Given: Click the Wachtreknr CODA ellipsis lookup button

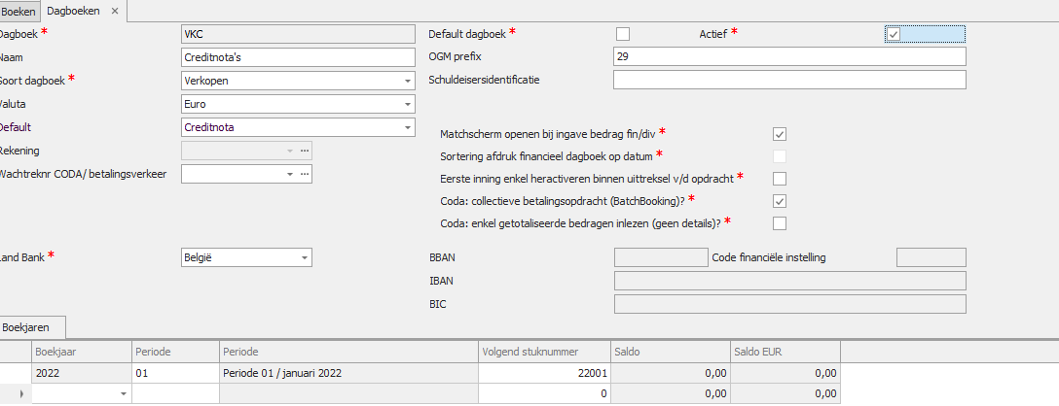Looking at the screenshot, I should pyautogui.click(x=305, y=174).
